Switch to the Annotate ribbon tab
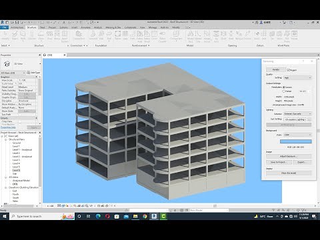The width and height of the screenshot is (320, 240). pos(85,27)
